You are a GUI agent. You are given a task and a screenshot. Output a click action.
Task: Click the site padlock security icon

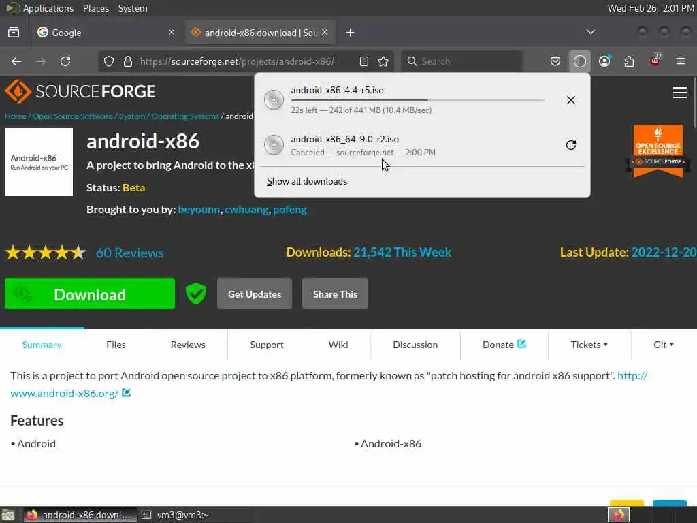click(x=128, y=61)
